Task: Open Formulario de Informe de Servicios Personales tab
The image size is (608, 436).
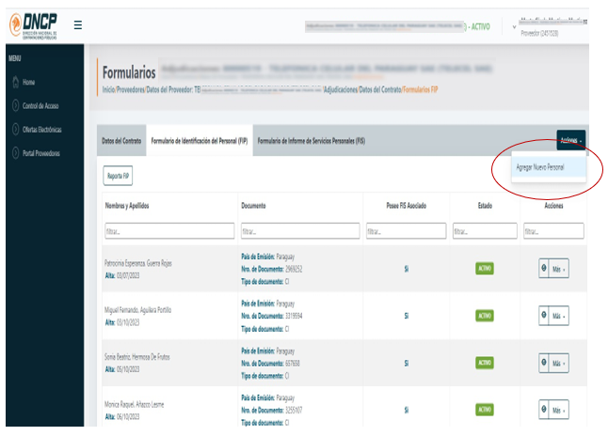Action: 312,141
